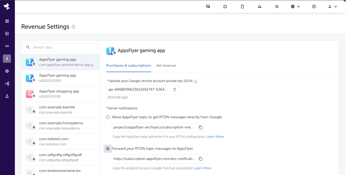Copy the subscription.appsflyer.com endpoint URL
This screenshot has width=346, height=175.
[201, 159]
